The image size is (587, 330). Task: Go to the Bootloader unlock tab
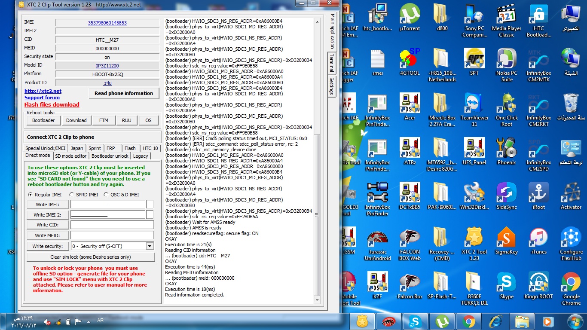click(x=110, y=156)
